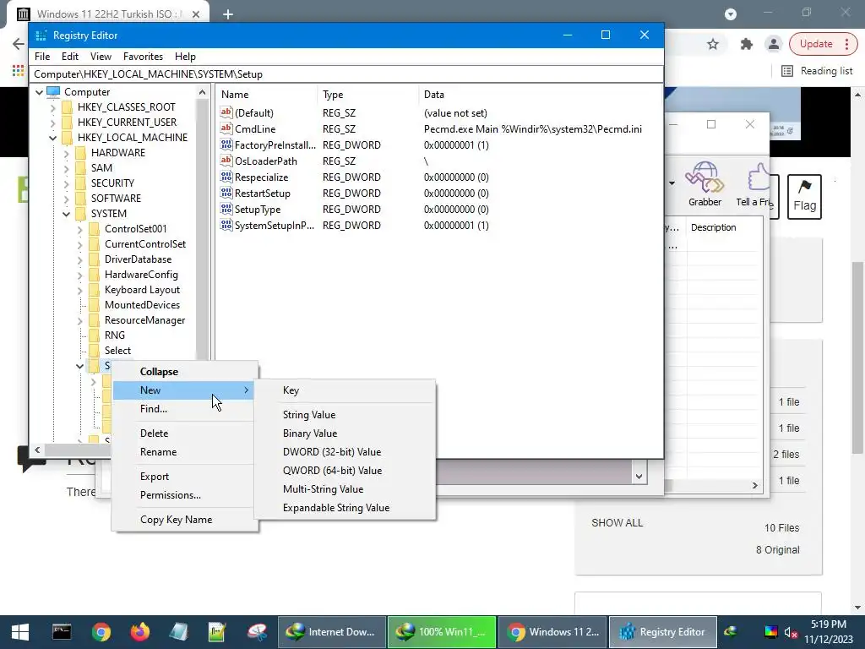Click the HARDWARE folder icon

tap(80, 152)
